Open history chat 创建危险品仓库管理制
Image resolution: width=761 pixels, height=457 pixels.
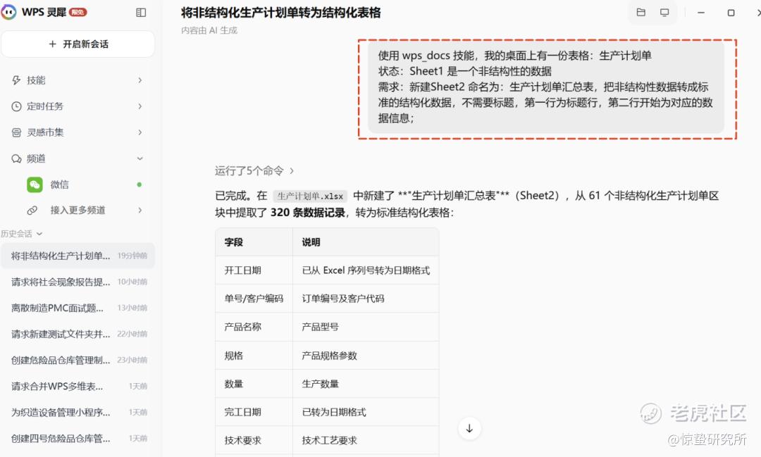[78, 360]
